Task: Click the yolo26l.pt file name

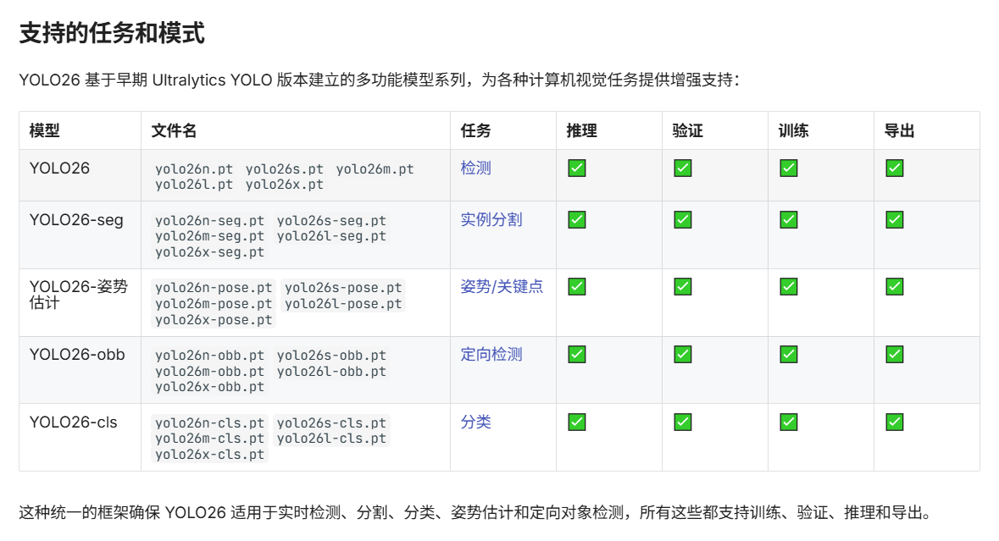Action: coord(194,185)
